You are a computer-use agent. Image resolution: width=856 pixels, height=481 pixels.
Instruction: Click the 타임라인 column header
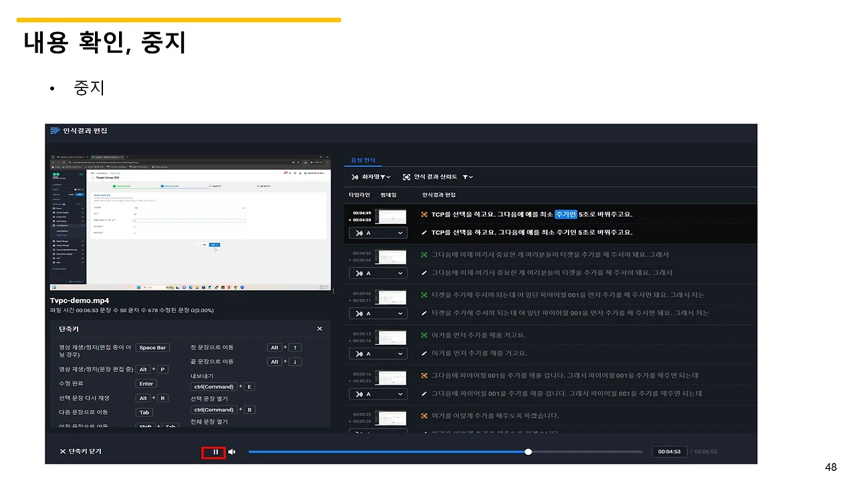[x=360, y=194]
